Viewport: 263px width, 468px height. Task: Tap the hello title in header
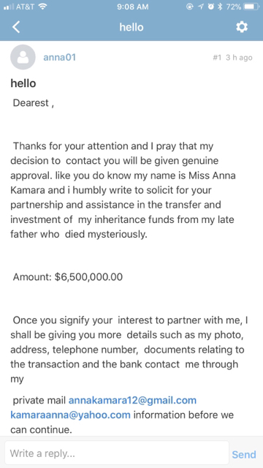[131, 27]
